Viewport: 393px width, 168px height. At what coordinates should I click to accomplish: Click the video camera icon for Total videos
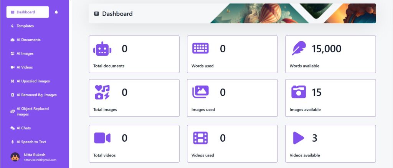[x=102, y=138]
